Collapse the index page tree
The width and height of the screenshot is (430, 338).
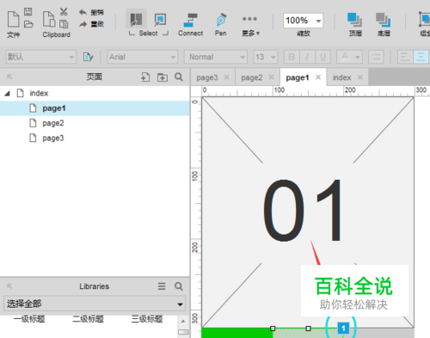point(8,93)
